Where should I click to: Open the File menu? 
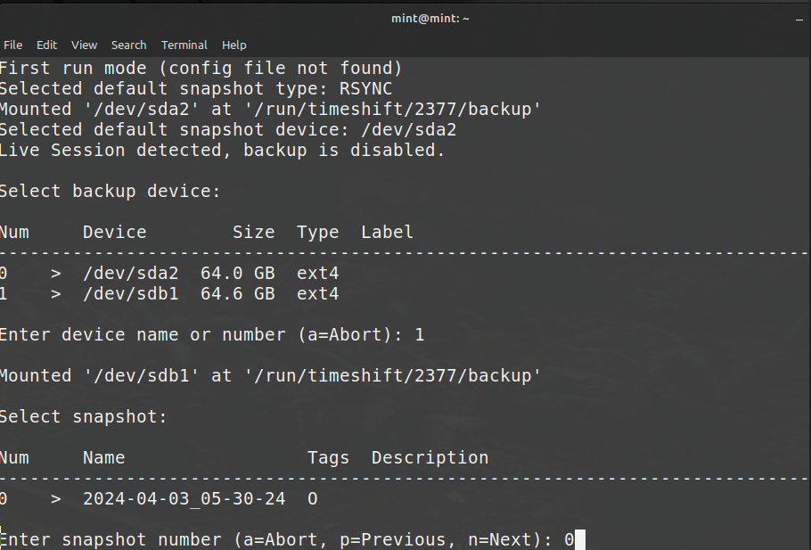tap(13, 45)
